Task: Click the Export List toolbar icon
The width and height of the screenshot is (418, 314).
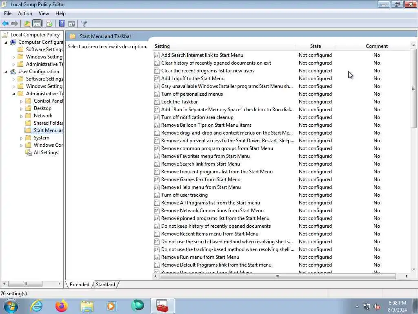Action: tap(49, 23)
